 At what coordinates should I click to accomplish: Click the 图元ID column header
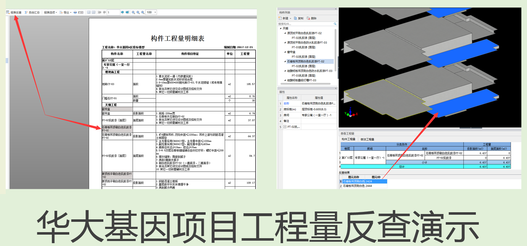tap(376, 177)
